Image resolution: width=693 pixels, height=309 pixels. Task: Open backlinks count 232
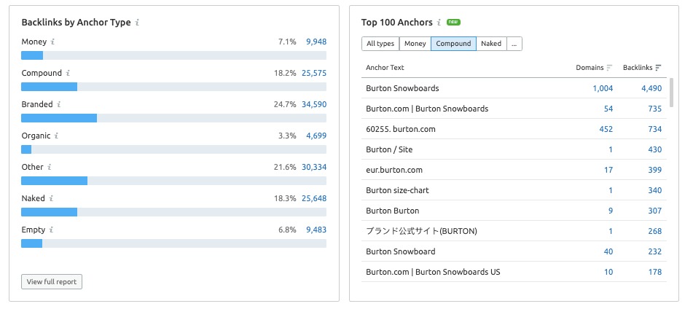tap(655, 251)
